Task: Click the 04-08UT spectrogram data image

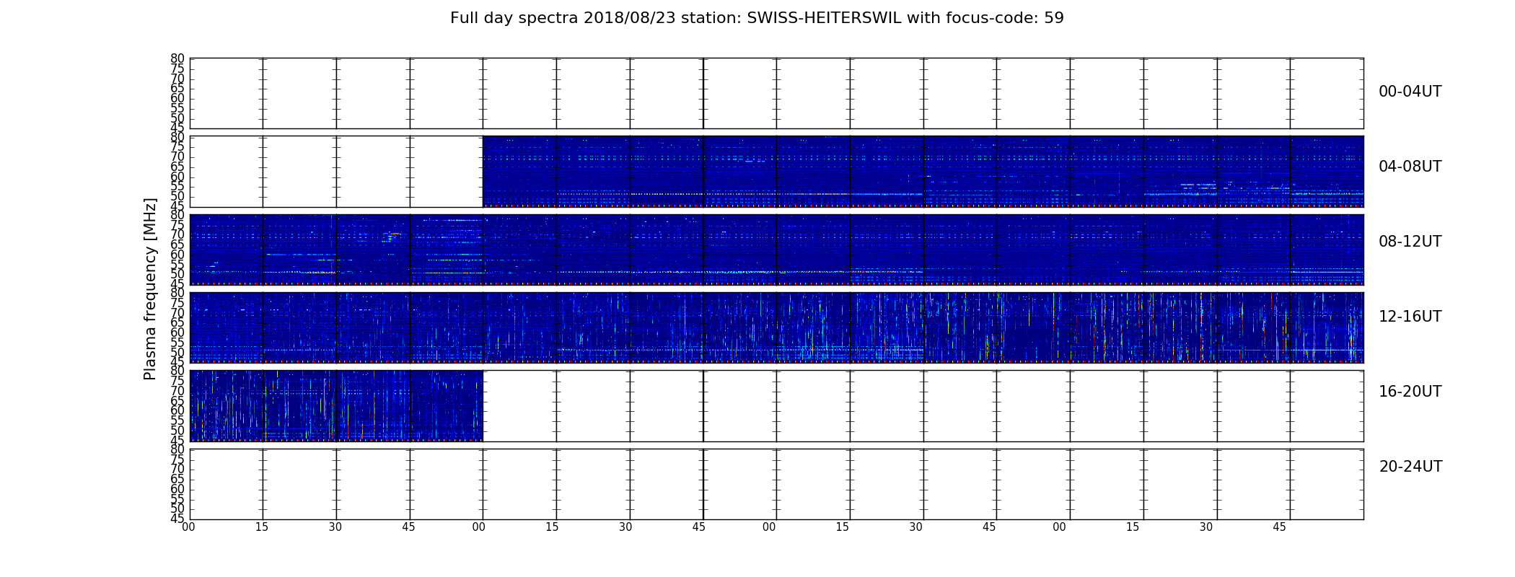Action: coord(923,172)
